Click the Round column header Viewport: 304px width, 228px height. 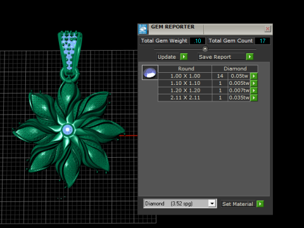coord(185,68)
